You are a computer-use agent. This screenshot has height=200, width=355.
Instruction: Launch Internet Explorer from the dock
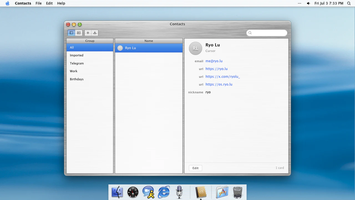[x=164, y=192]
